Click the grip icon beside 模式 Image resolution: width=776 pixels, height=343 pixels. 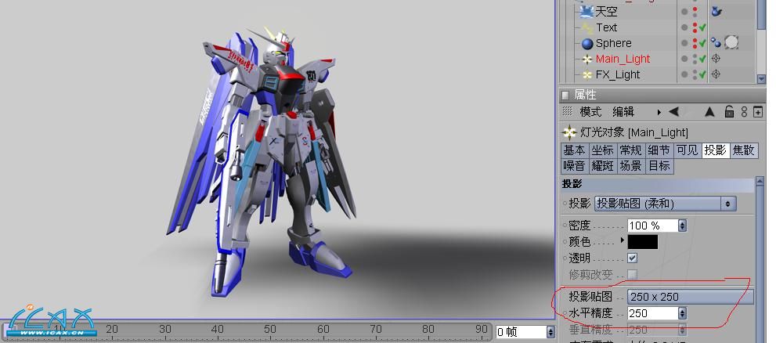568,112
